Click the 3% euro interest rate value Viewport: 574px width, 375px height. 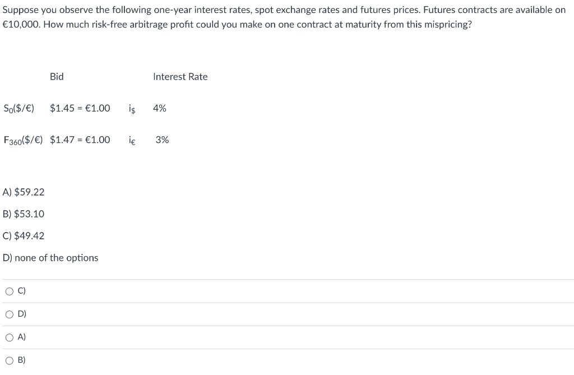point(162,140)
